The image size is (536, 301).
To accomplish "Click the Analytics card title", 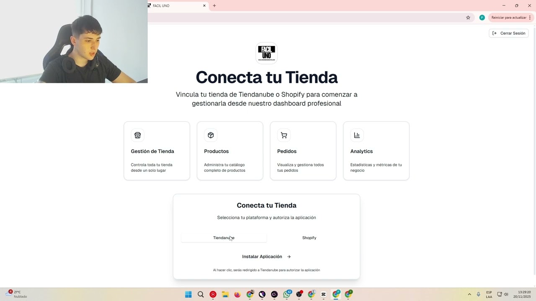I will coord(361,151).
